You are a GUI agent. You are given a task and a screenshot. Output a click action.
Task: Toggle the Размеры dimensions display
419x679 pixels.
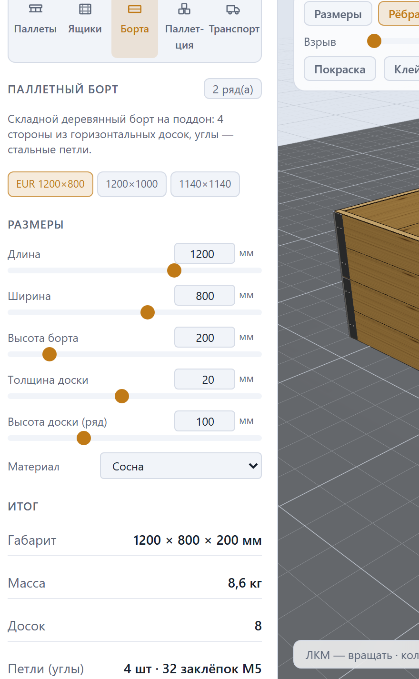pos(338,14)
